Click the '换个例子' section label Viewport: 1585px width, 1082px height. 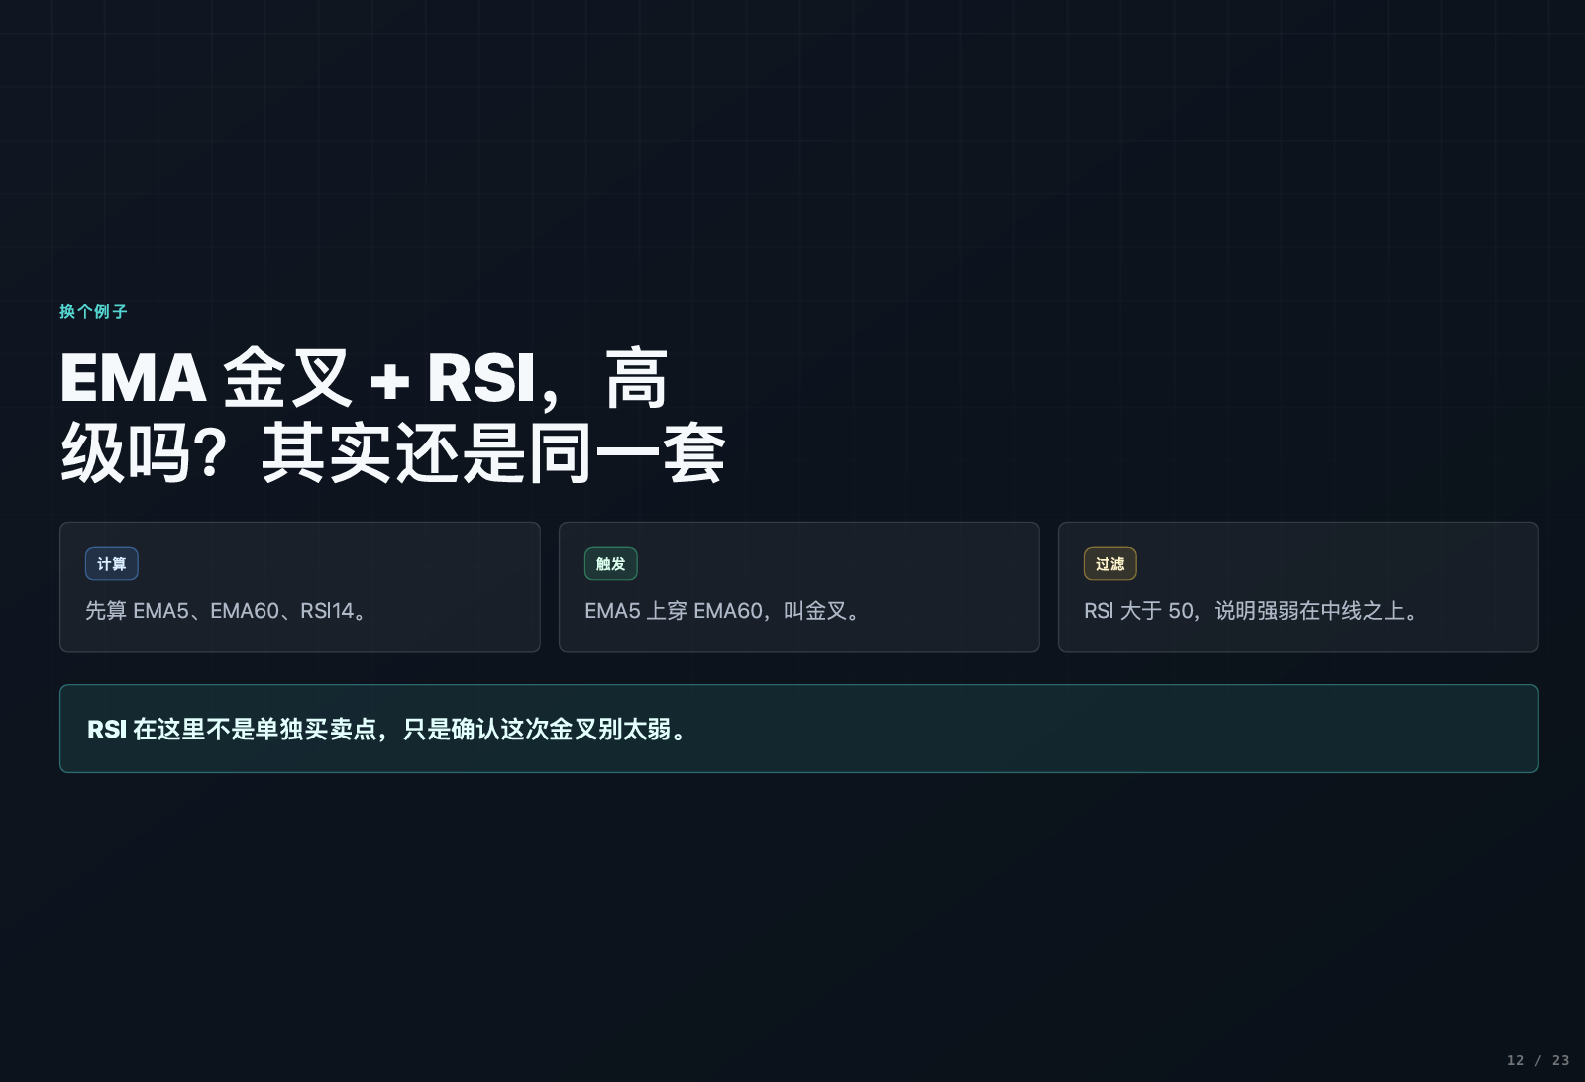click(93, 311)
